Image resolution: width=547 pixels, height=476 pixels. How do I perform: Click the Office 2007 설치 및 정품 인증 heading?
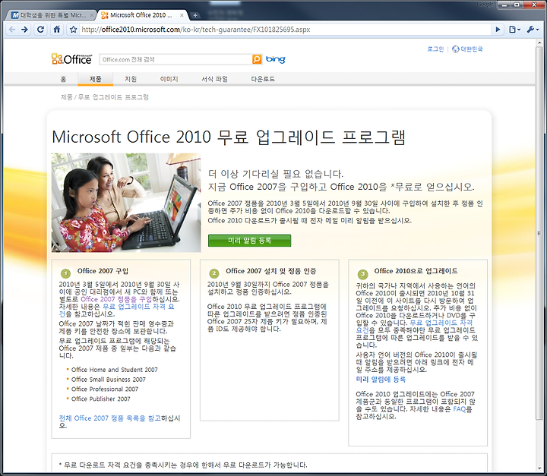coord(271,271)
